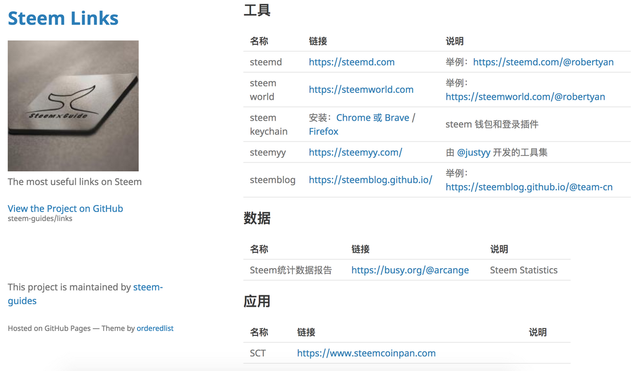Open the https://steemyy.com/ link
The image size is (642, 371).
[x=356, y=152]
